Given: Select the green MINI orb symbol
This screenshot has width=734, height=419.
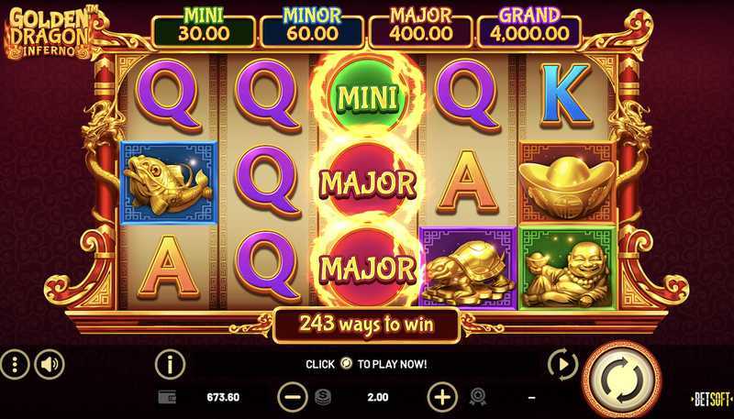Looking at the screenshot, I should coord(368,97).
